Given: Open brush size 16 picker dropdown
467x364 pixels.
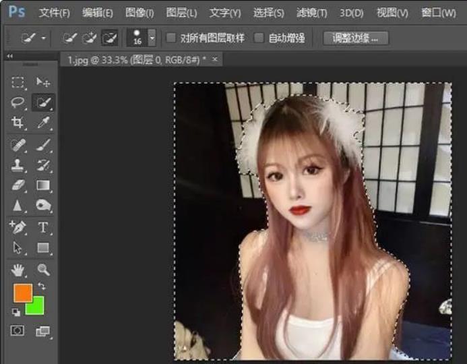Looking at the screenshot, I should (152, 38).
